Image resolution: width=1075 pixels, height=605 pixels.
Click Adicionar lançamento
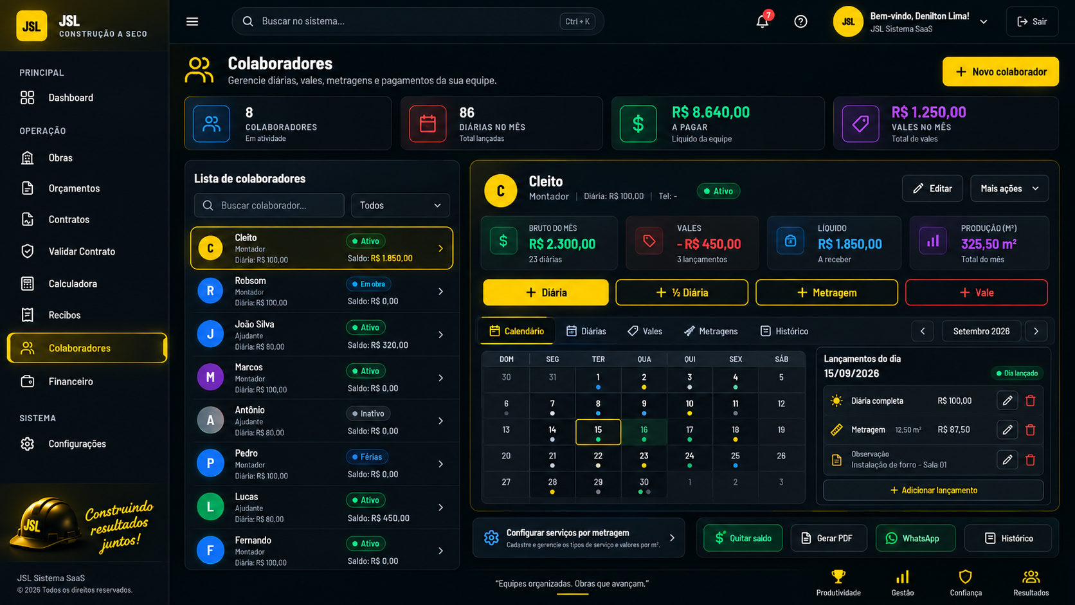934,490
